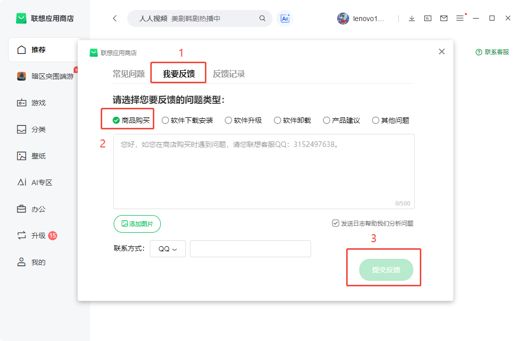The width and height of the screenshot is (531, 341).
Task: Click the feedback description text area
Action: (264, 170)
